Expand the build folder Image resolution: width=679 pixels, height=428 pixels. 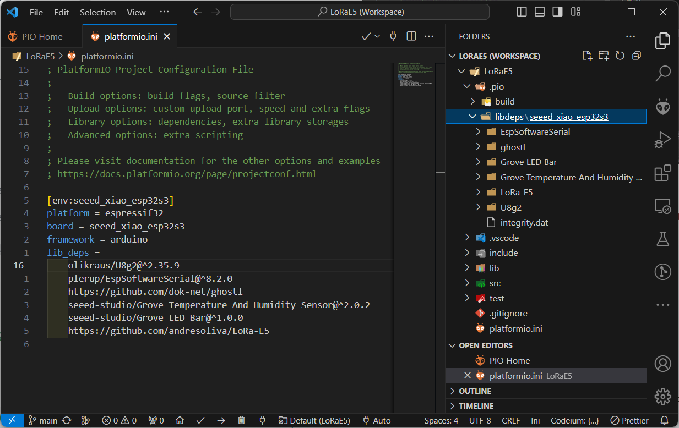click(x=472, y=101)
